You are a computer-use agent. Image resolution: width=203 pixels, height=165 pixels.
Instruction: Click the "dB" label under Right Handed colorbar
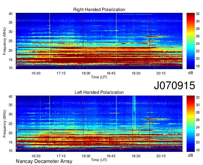[190, 73]
